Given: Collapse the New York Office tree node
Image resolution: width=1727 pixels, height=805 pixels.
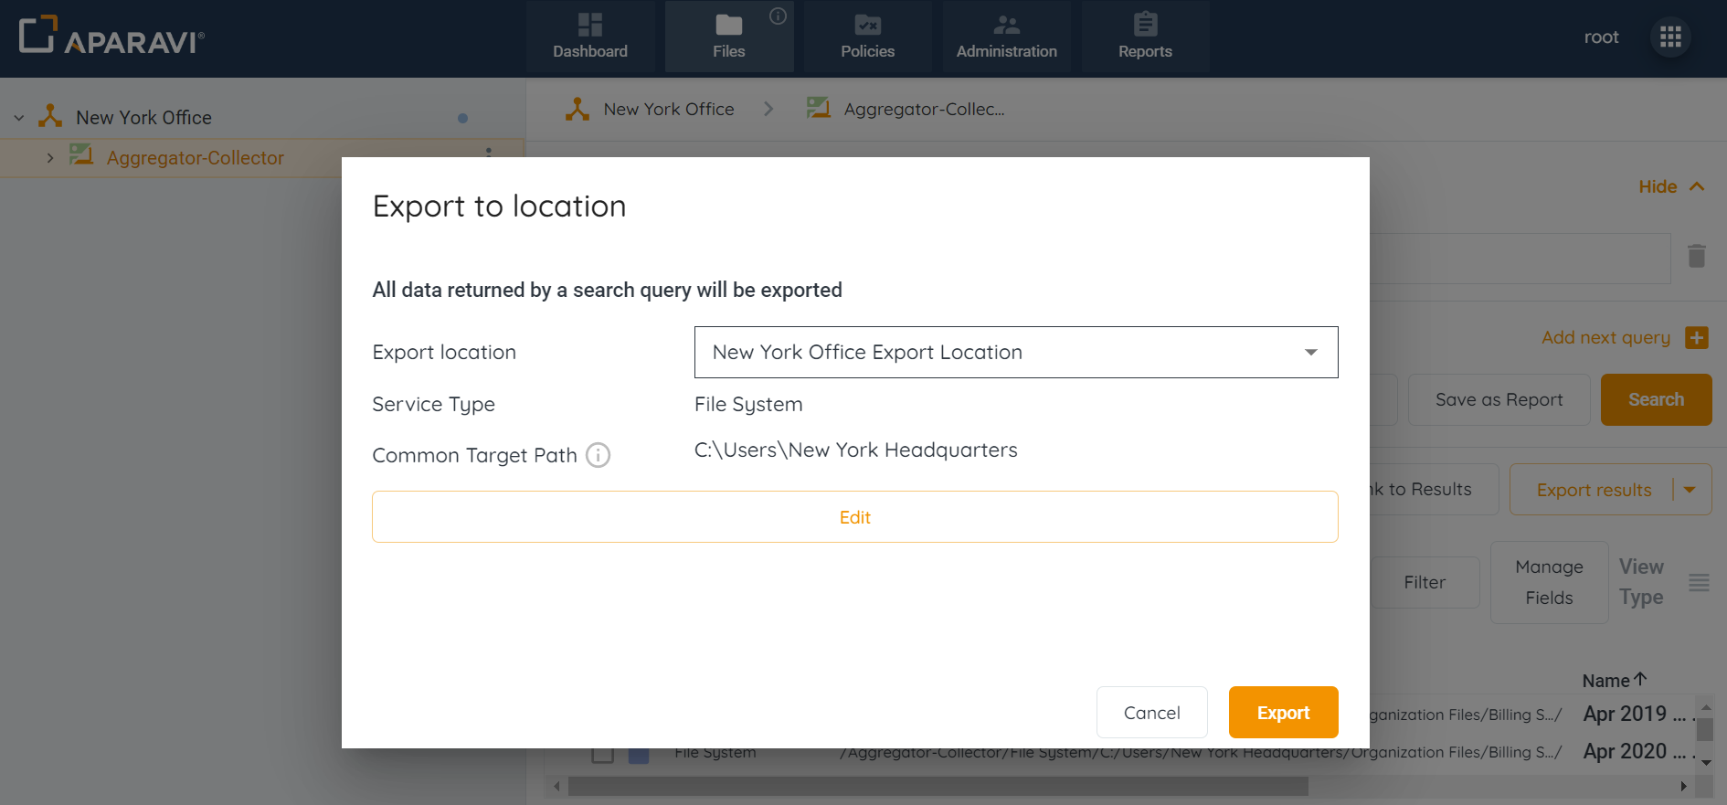Looking at the screenshot, I should click(19, 118).
